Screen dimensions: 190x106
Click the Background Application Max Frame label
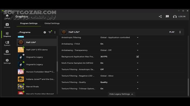point(78,57)
